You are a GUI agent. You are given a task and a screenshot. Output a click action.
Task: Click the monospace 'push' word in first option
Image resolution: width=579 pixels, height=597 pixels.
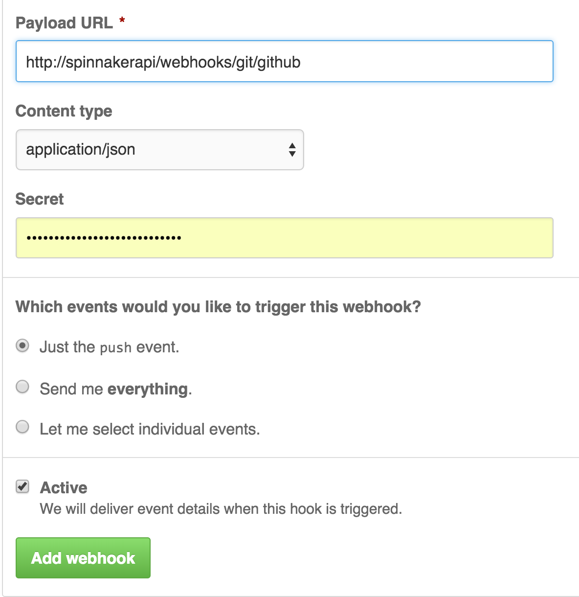115,348
